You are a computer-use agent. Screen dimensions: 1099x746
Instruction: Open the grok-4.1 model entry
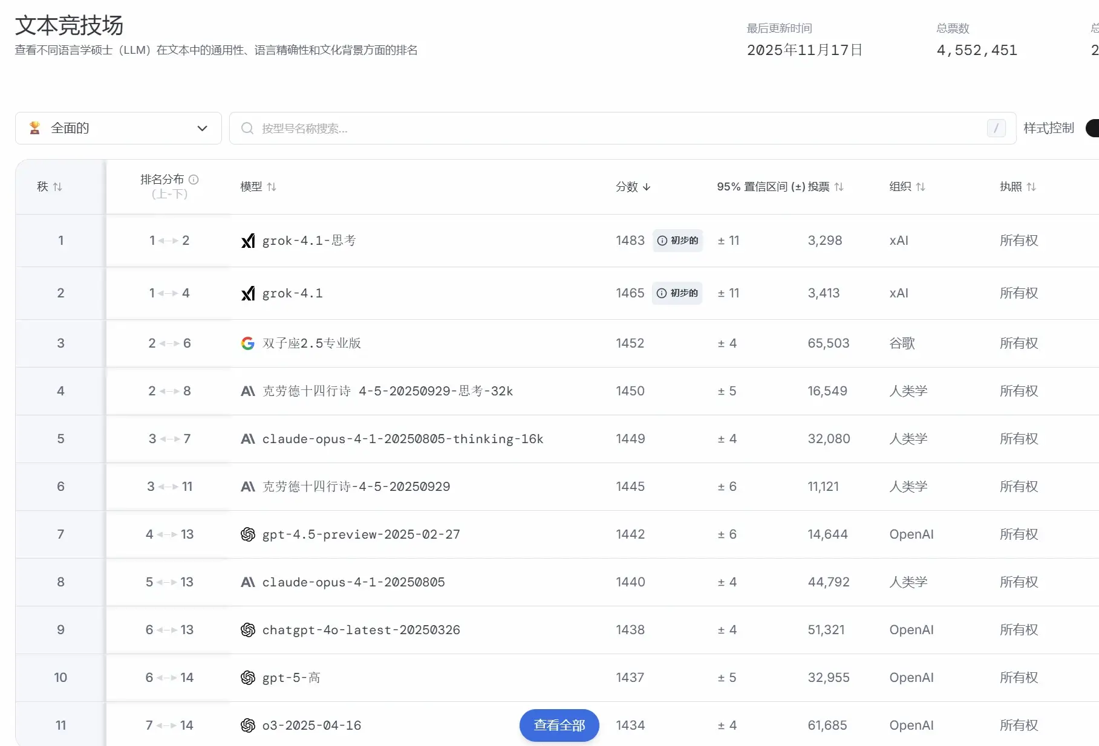click(291, 293)
